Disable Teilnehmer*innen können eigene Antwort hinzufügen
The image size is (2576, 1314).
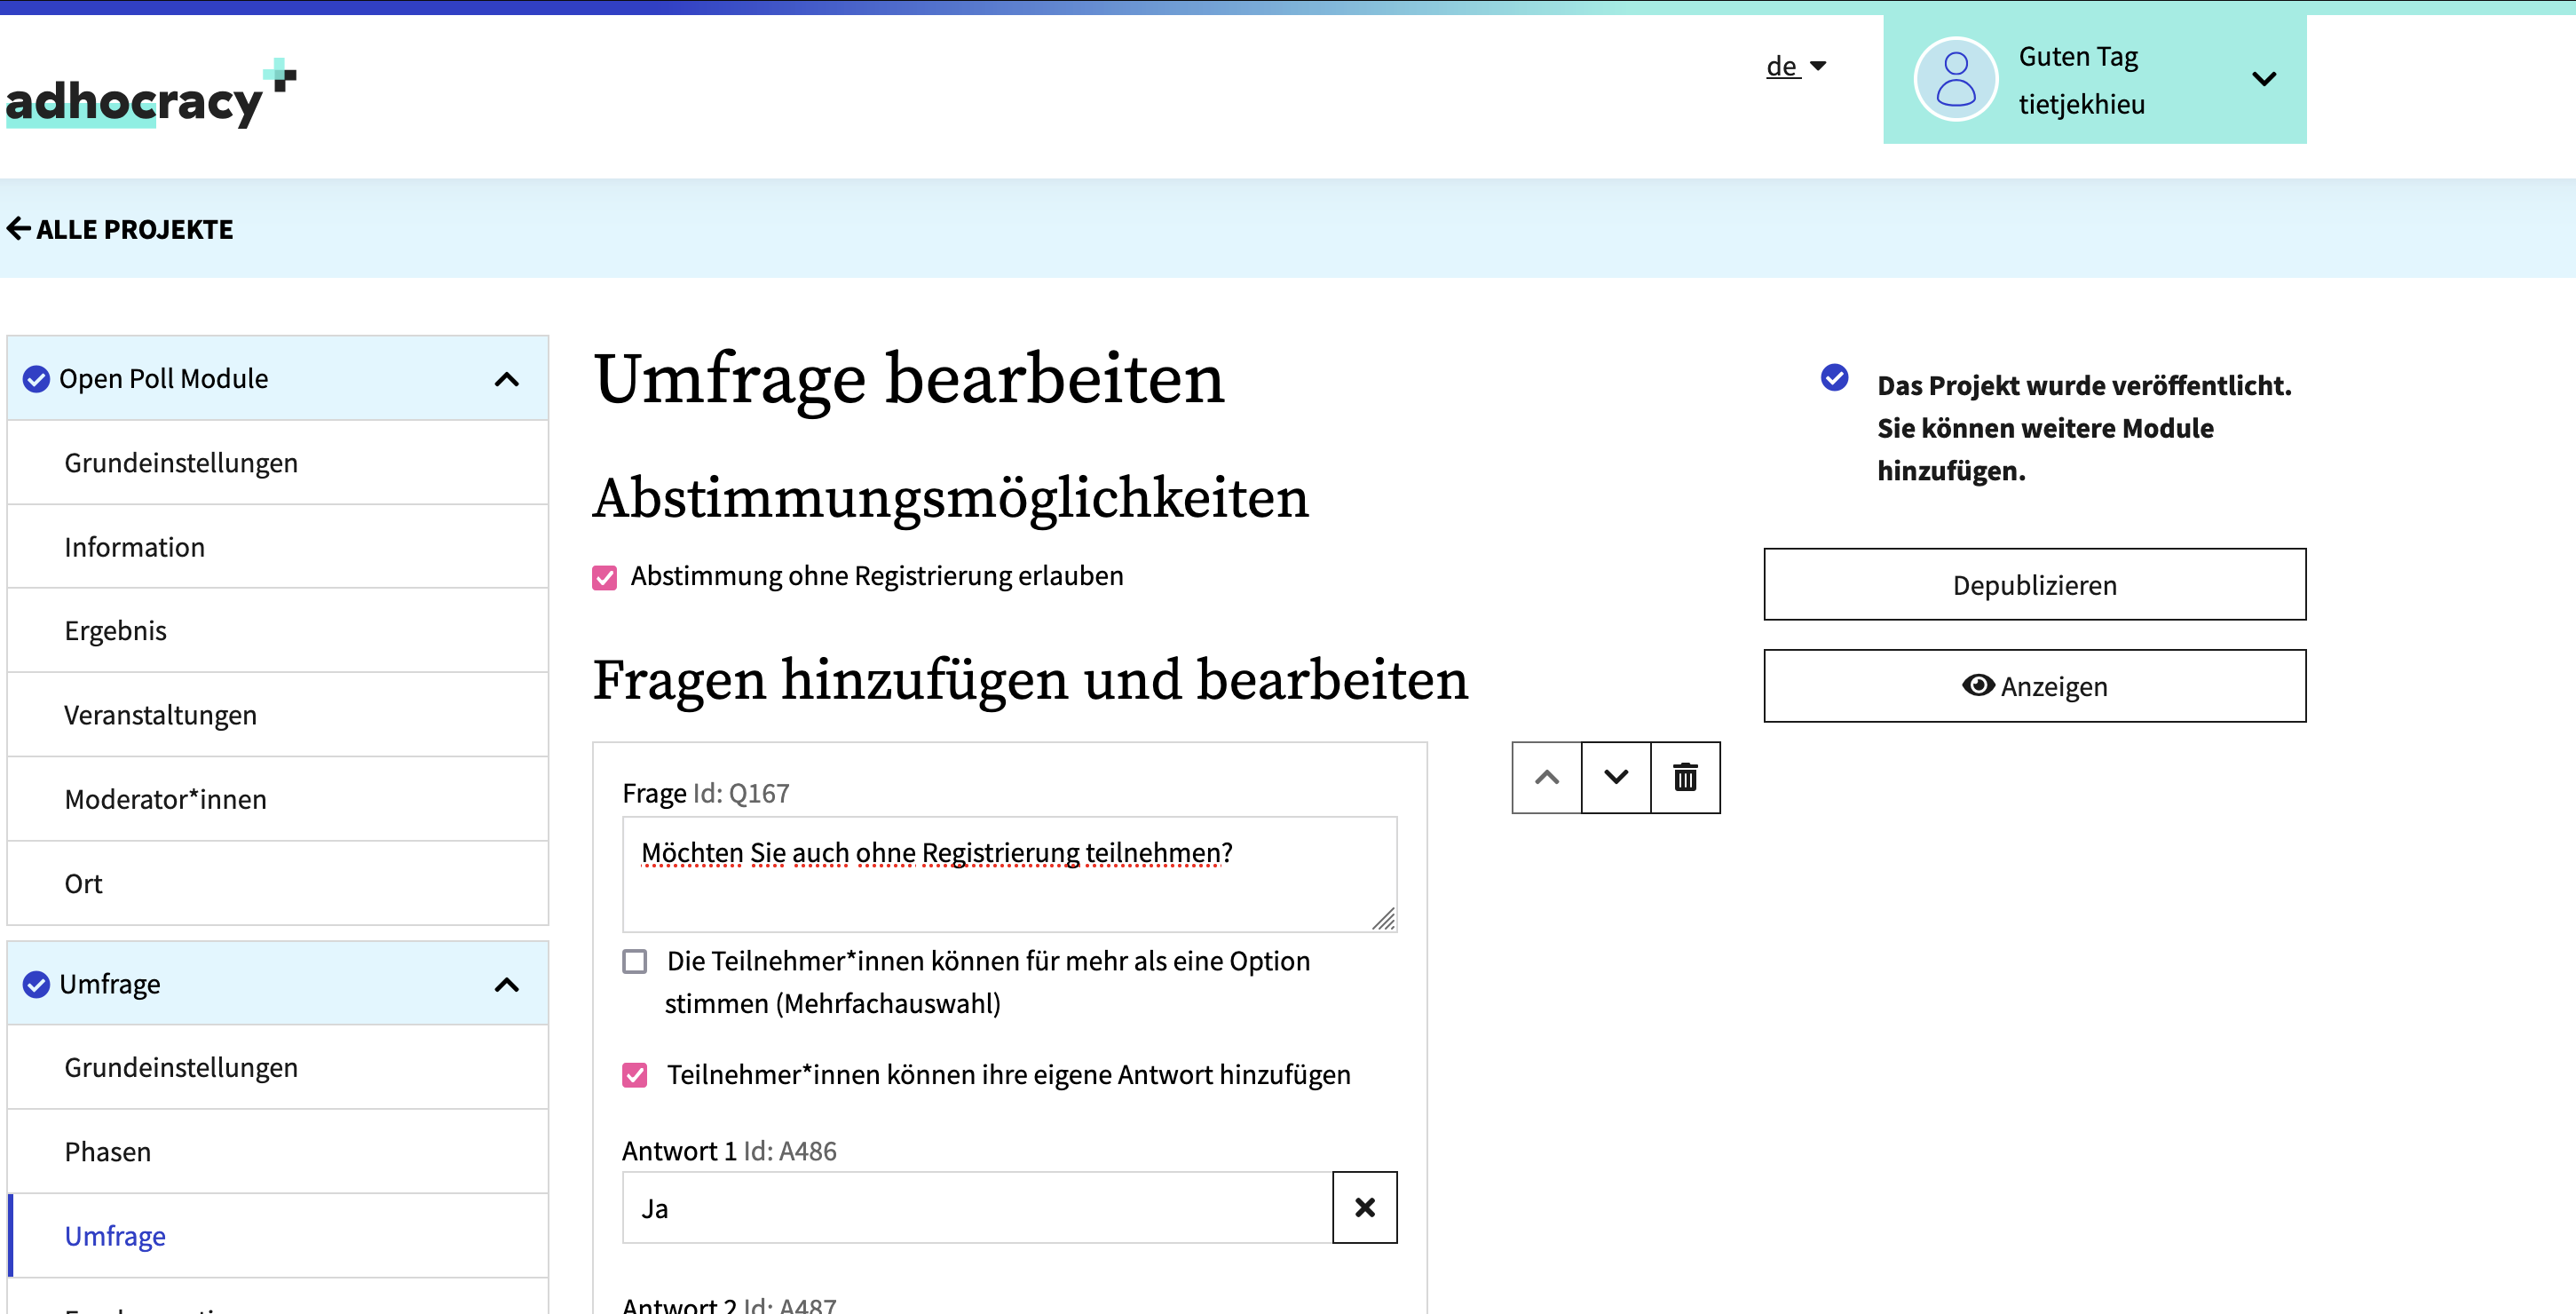pos(636,1074)
